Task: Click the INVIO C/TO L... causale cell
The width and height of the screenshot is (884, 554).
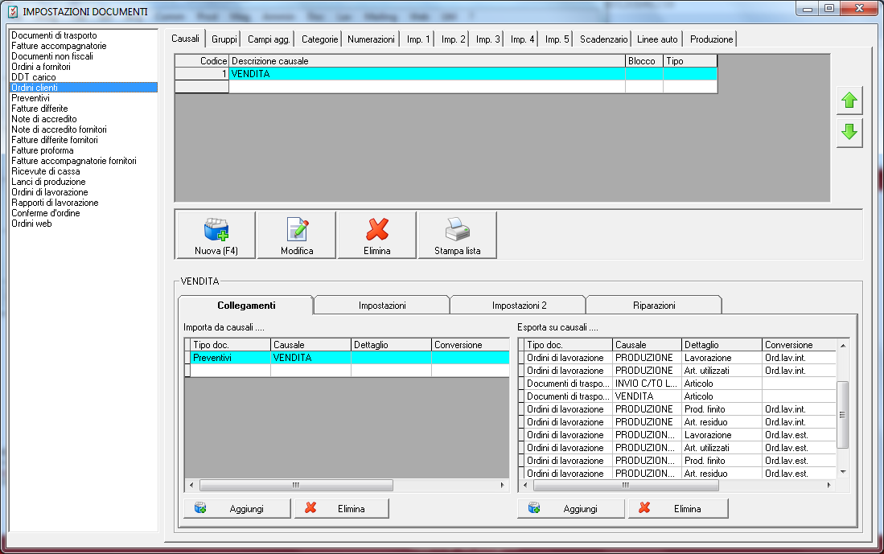Action: click(x=646, y=384)
